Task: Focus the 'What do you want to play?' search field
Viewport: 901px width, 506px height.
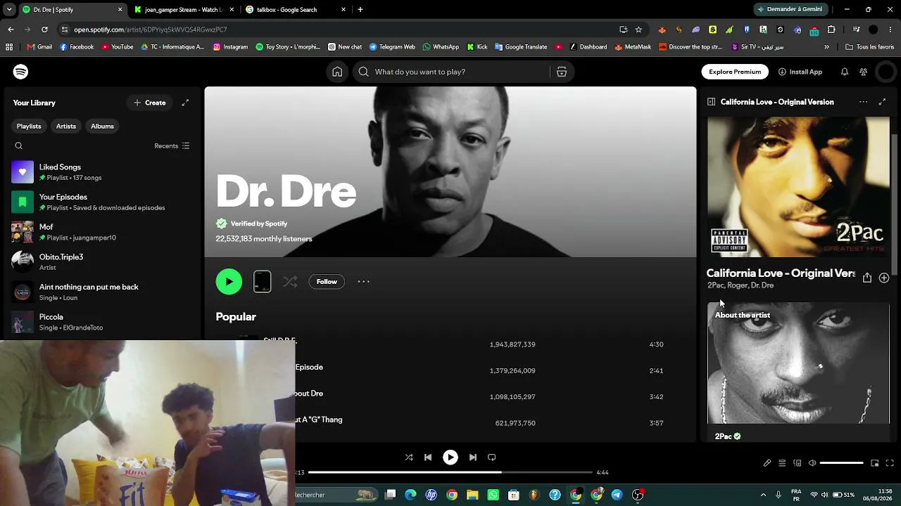Action: (450, 72)
